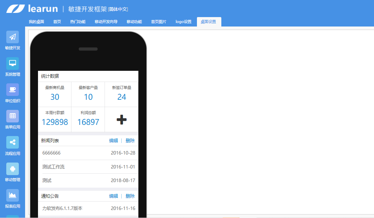The height and width of the screenshot is (218, 374).
Task: Click the learun logo
Action: pos(32,9)
